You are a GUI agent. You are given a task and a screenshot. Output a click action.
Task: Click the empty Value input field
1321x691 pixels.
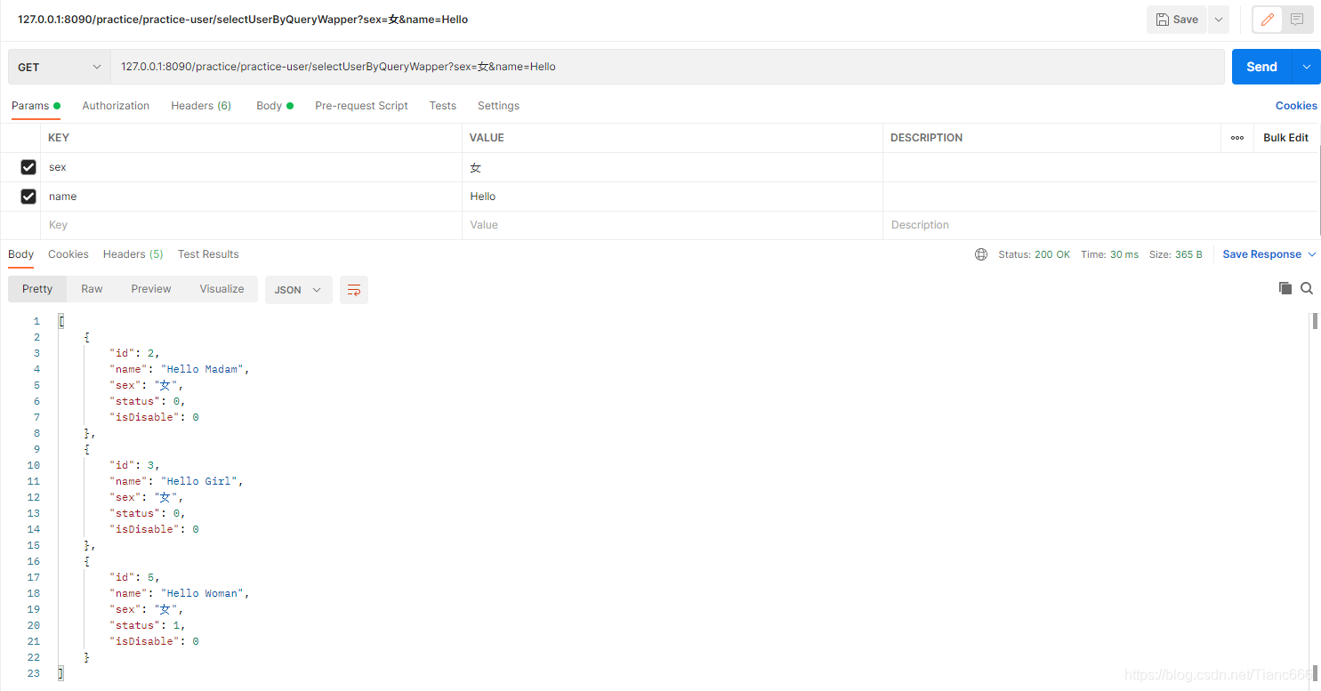pos(673,225)
